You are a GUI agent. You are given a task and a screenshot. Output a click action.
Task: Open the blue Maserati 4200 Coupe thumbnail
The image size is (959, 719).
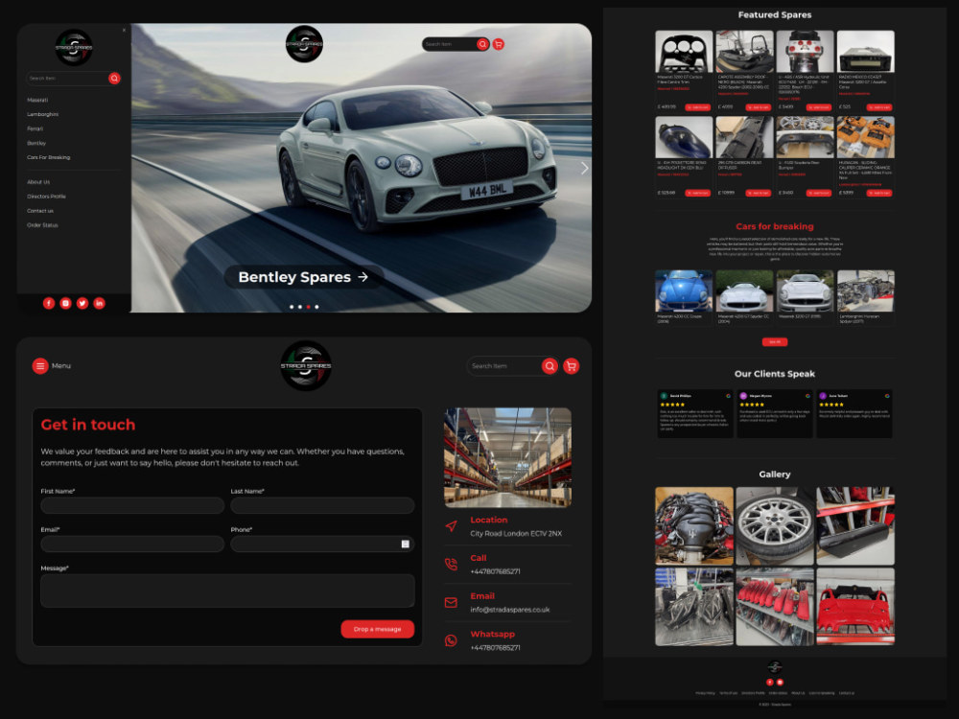tap(684, 291)
